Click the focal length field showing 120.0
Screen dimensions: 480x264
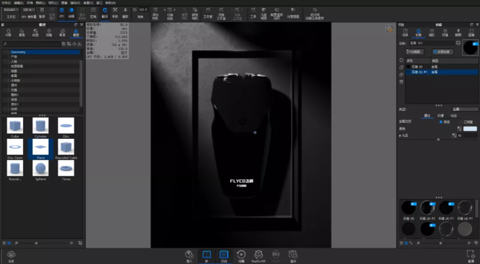pos(143,10)
